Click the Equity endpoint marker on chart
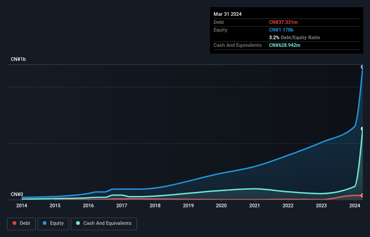Screen dimensions: 370x237 click(362, 67)
